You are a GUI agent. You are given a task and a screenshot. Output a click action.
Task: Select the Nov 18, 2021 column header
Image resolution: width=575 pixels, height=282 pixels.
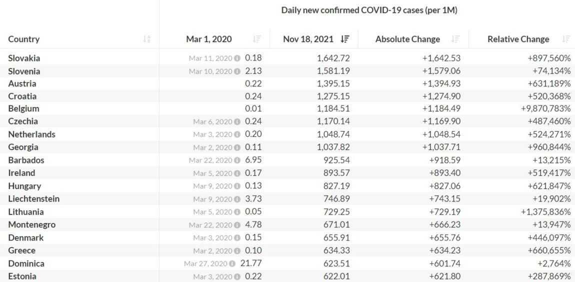coord(308,39)
